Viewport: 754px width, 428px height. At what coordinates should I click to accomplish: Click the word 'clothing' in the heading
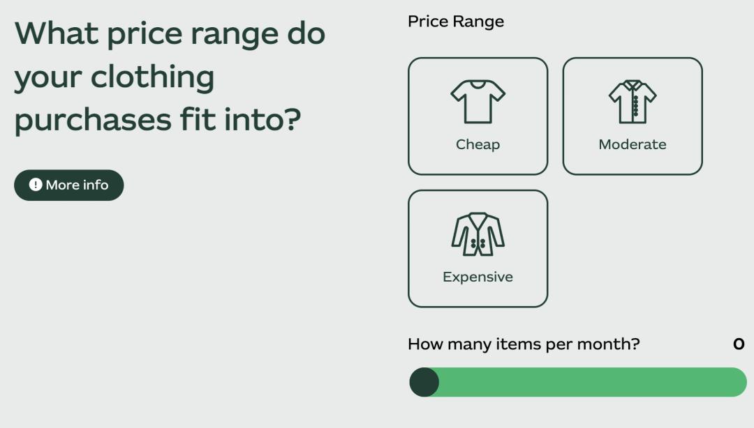point(152,76)
